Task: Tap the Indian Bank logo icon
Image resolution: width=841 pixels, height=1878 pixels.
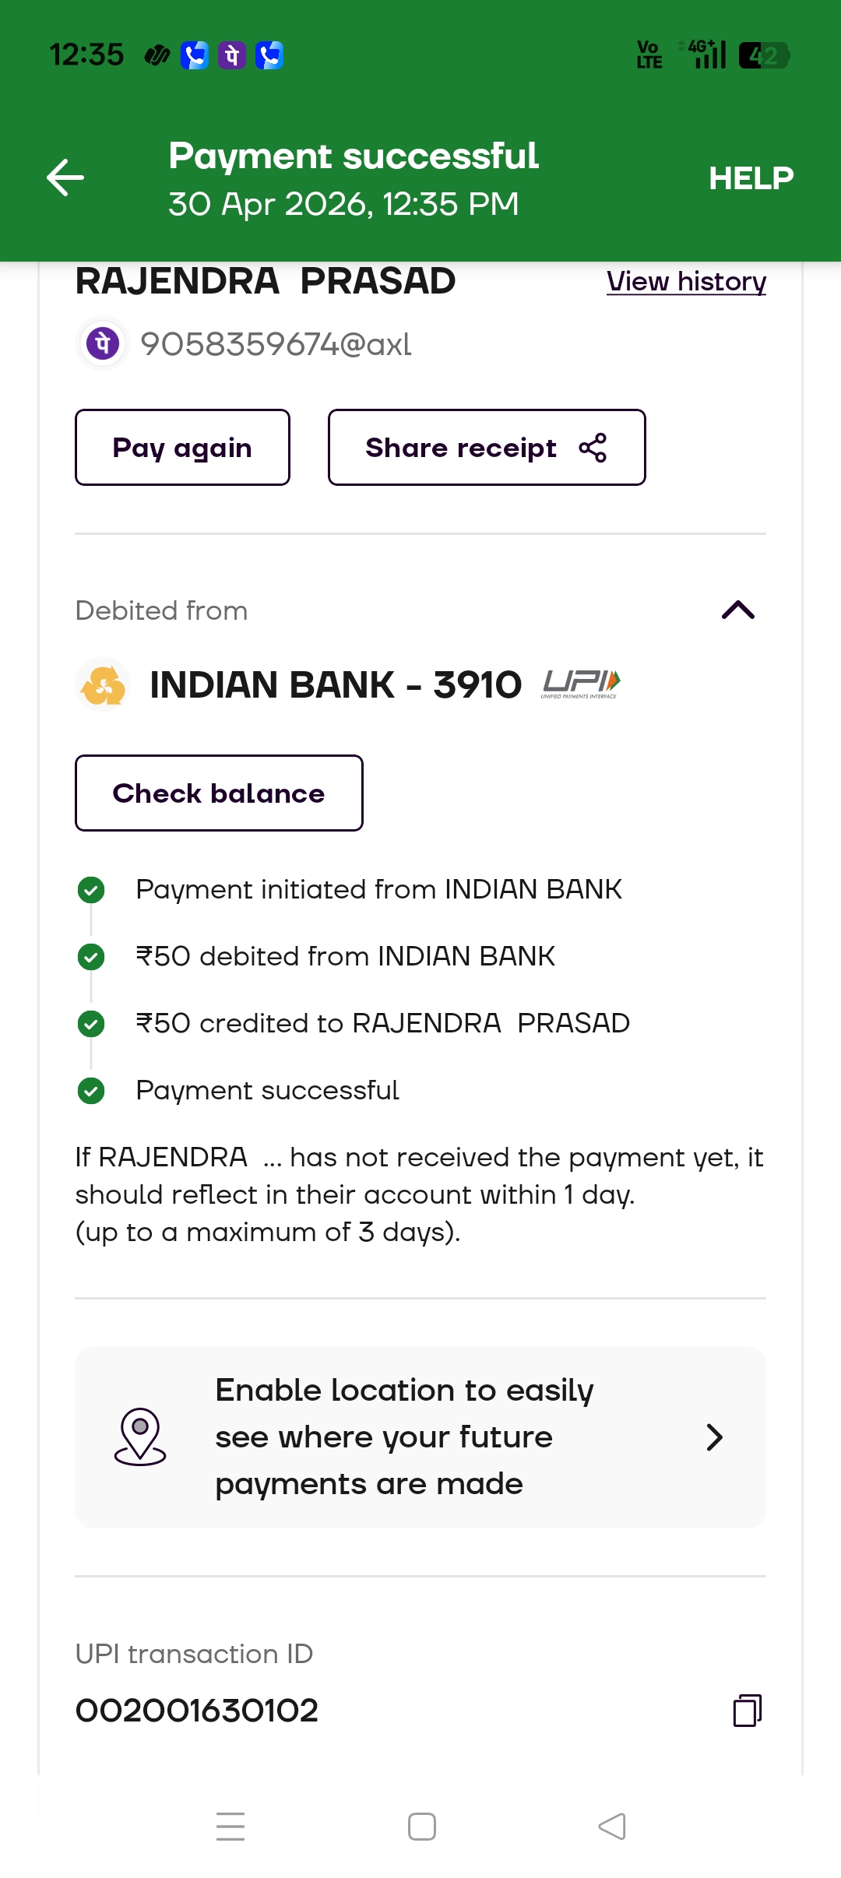Action: [x=103, y=684]
